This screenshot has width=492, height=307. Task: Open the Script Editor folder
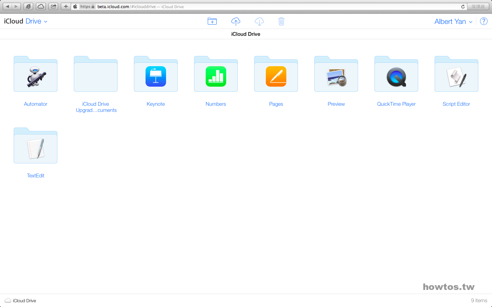tap(456, 74)
